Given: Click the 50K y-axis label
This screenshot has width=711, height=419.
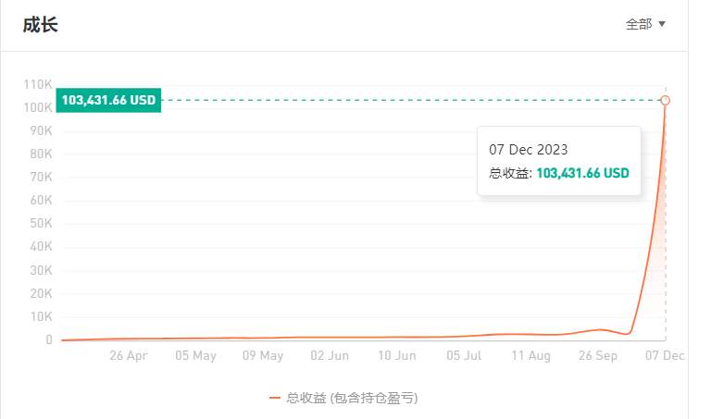Looking at the screenshot, I should click(41, 223).
